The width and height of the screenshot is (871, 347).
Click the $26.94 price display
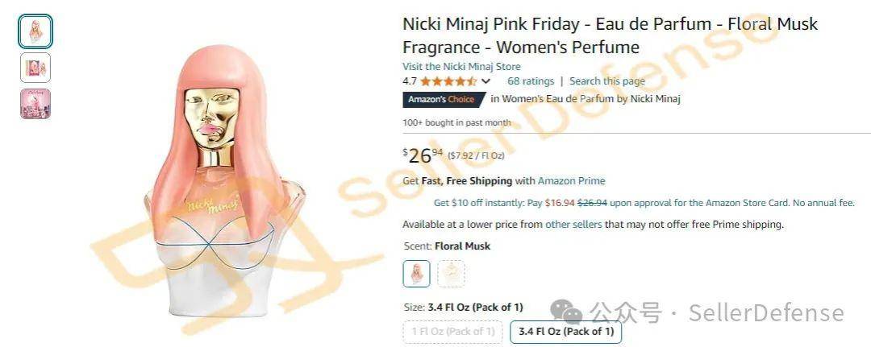coord(423,155)
